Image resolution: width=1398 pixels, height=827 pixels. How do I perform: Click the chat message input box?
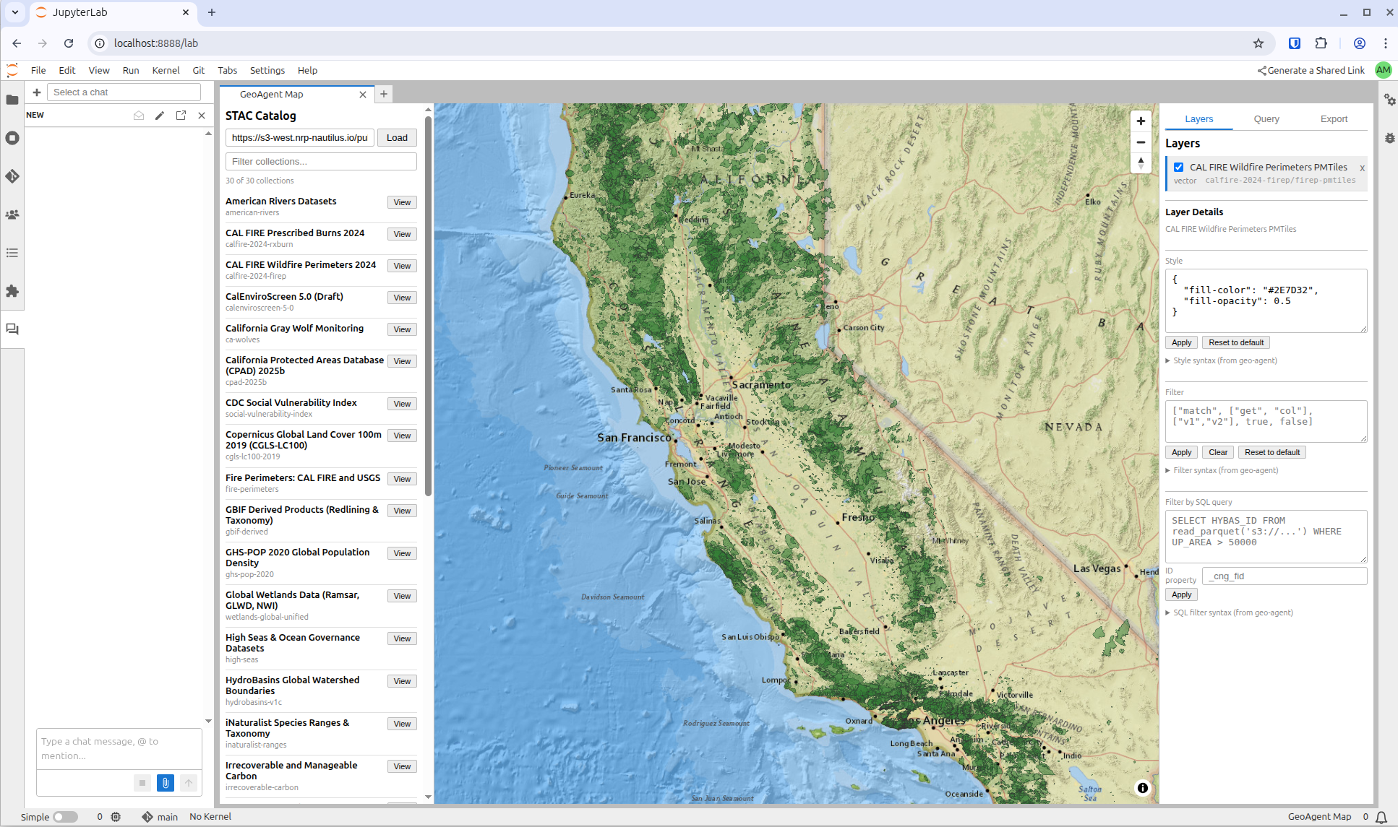pos(119,749)
